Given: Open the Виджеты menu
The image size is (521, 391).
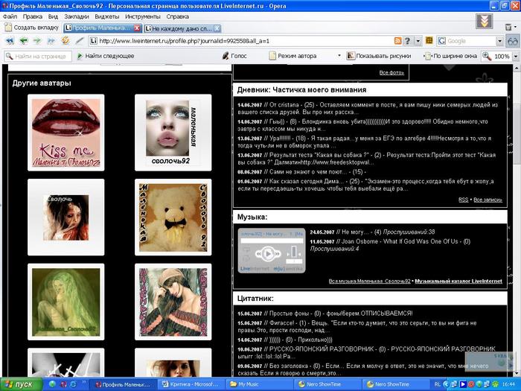Looking at the screenshot, I should tap(106, 16).
